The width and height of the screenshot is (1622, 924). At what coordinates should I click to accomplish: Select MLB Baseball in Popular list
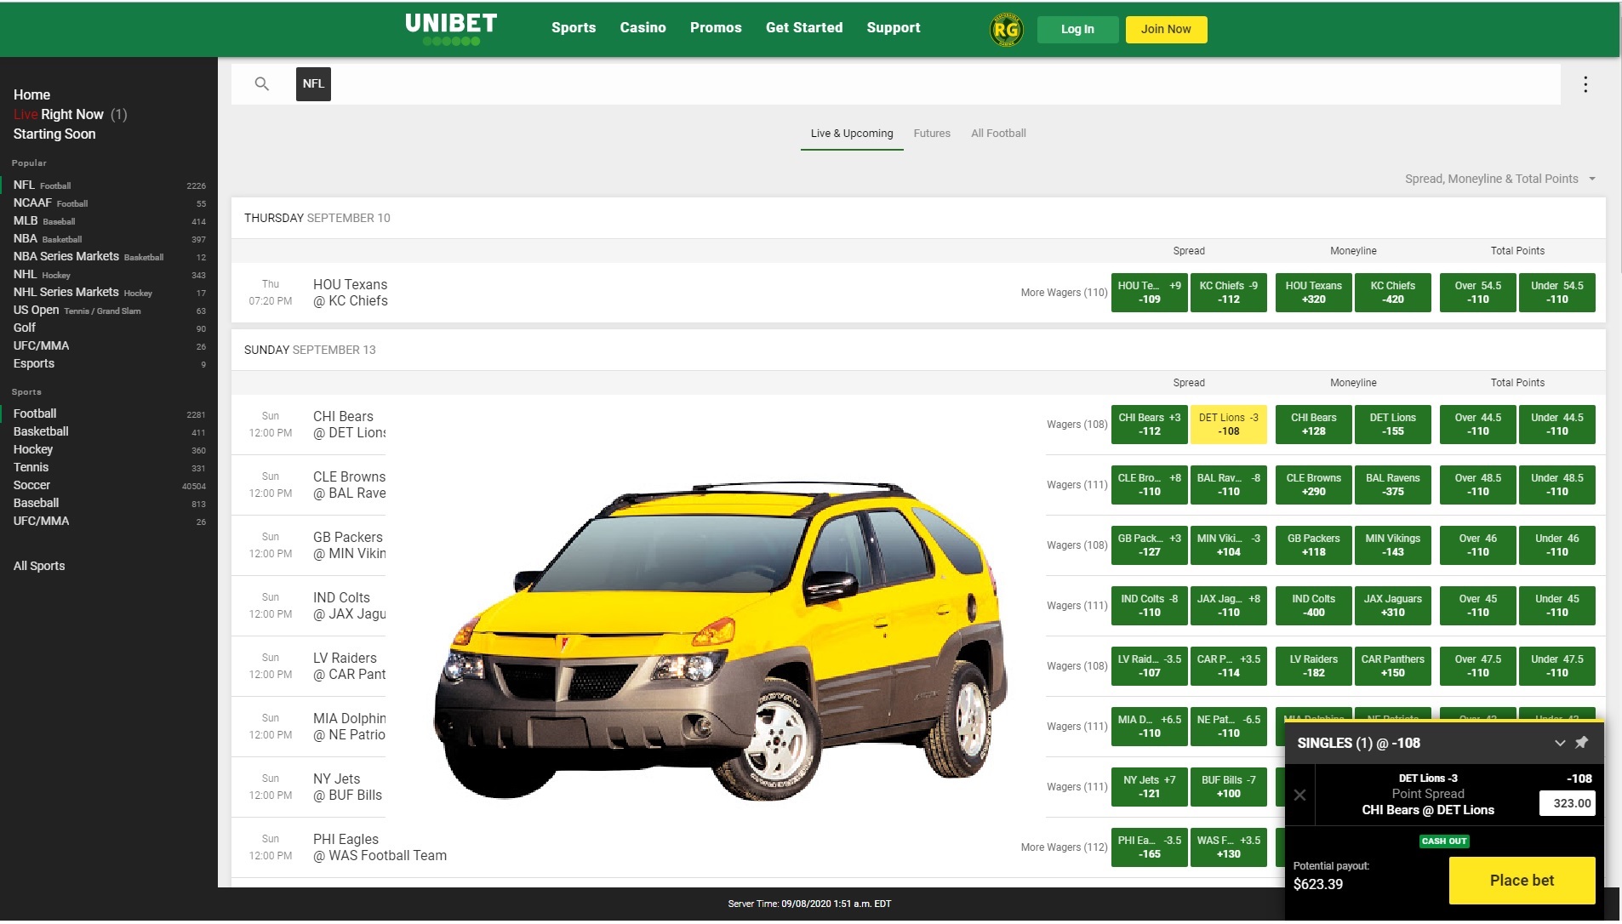click(109, 220)
